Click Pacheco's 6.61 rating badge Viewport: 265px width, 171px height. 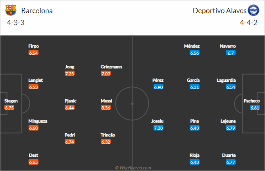(255, 108)
